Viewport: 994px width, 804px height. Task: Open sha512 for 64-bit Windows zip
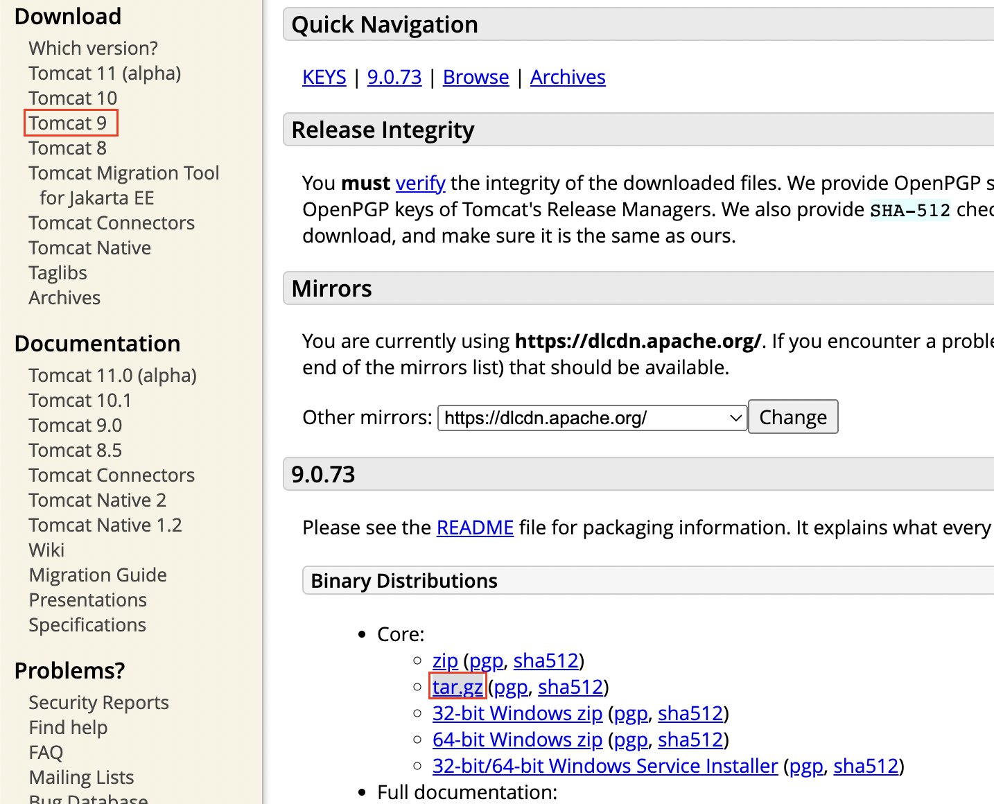coord(691,740)
